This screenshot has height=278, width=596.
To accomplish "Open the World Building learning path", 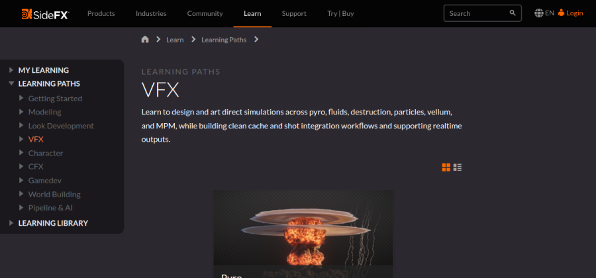I will 54,194.
